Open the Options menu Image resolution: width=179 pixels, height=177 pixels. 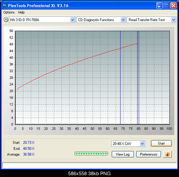click(x=9, y=12)
